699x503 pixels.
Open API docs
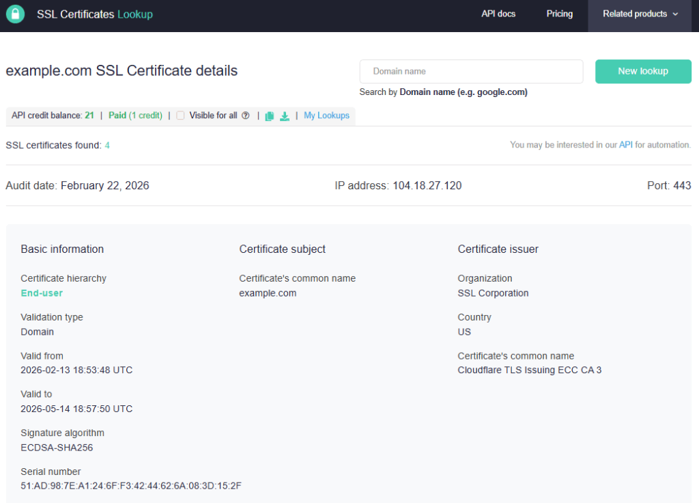498,14
